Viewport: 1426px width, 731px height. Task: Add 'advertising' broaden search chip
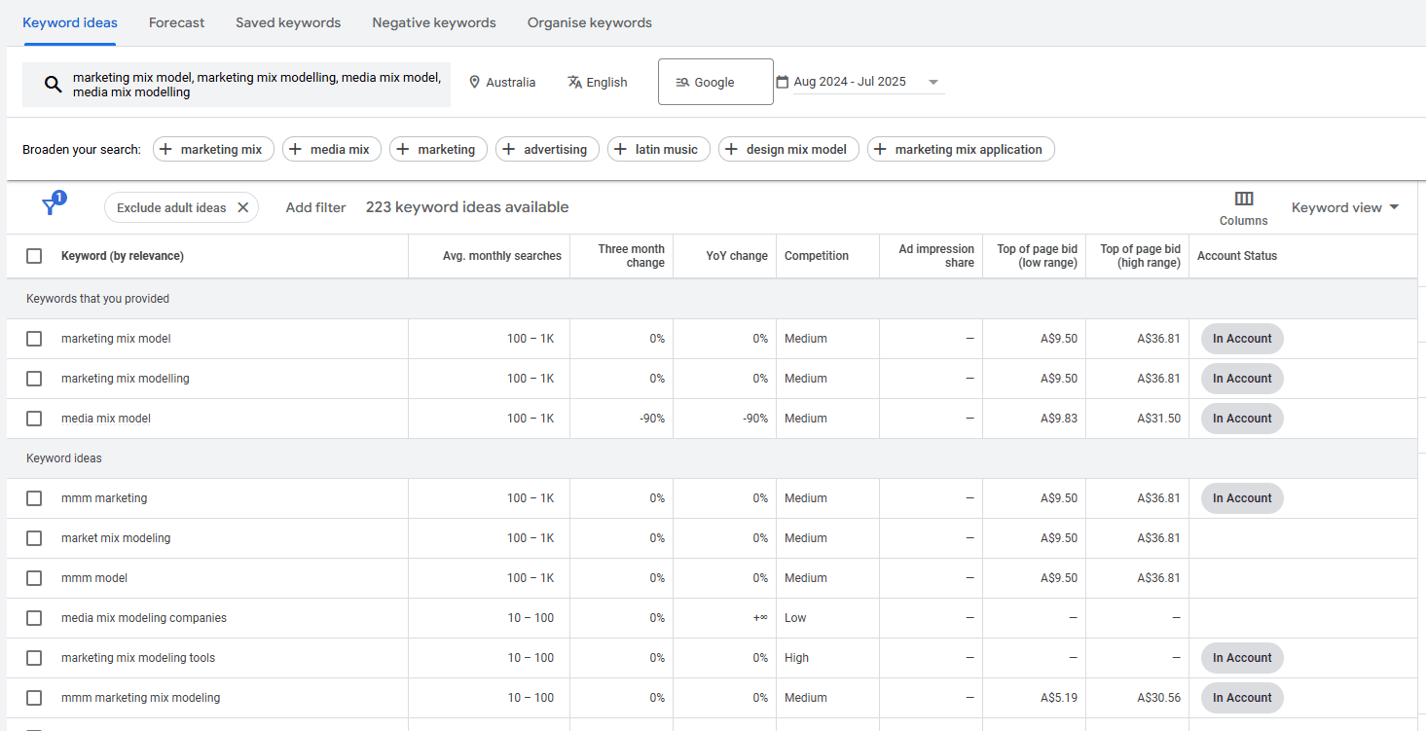click(547, 149)
